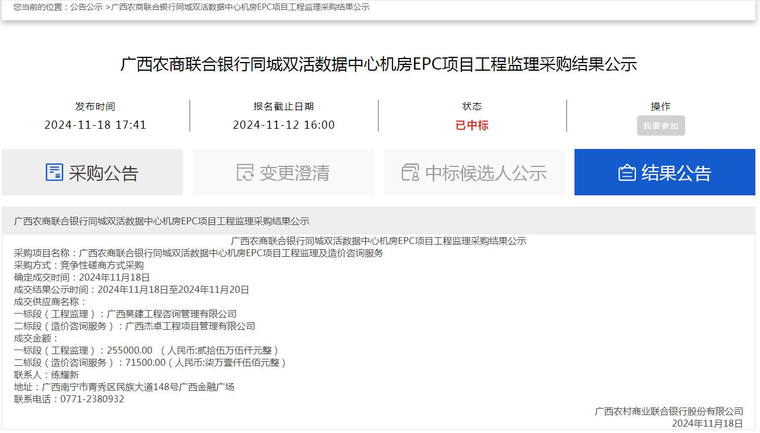The width and height of the screenshot is (760, 433).
Task: Click the 报名截止日期 label
Action: pyautogui.click(x=284, y=106)
